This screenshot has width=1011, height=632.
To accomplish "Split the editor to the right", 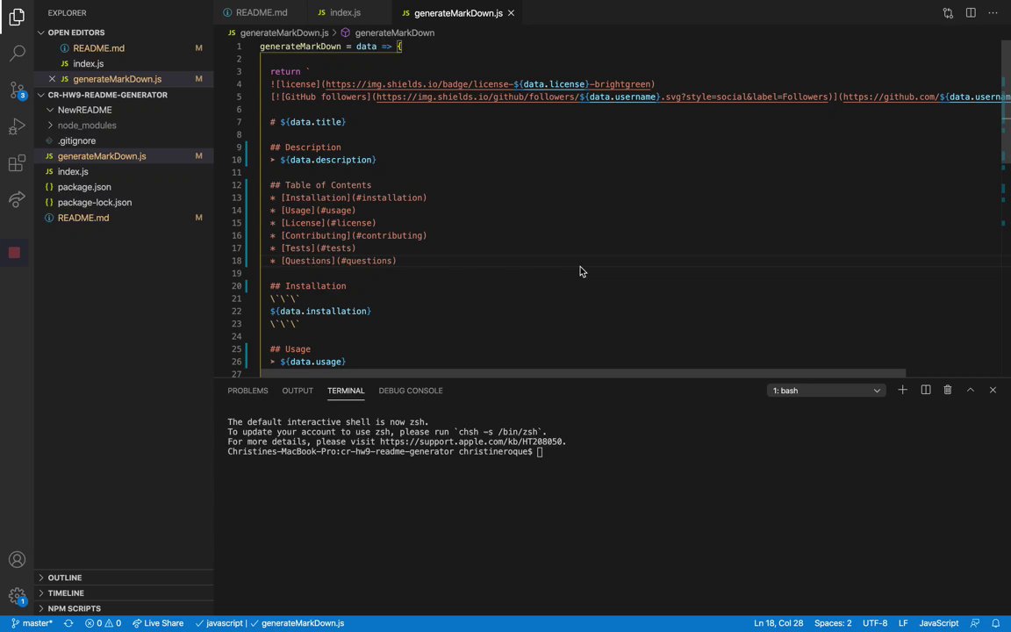I will (971, 13).
